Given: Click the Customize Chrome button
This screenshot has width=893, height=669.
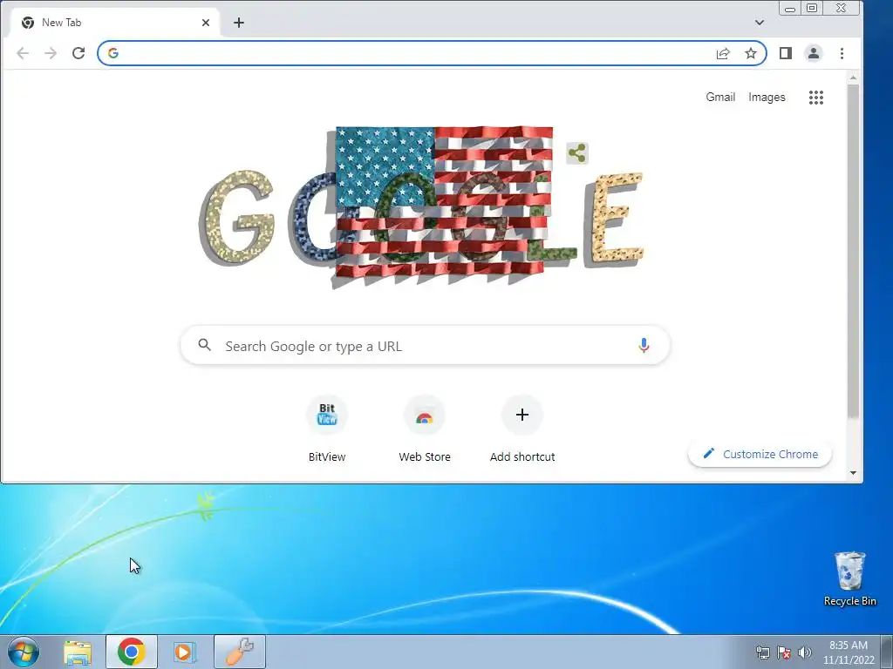Looking at the screenshot, I should pyautogui.click(x=760, y=454).
